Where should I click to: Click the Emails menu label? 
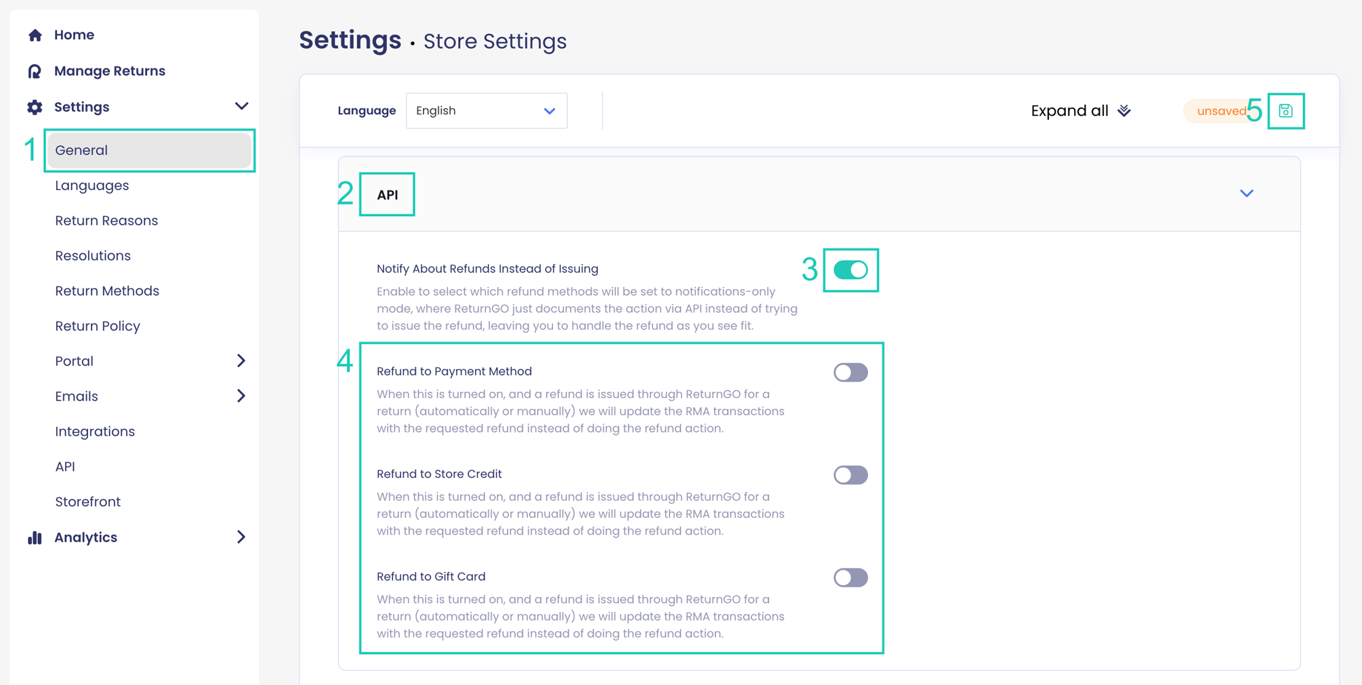77,397
